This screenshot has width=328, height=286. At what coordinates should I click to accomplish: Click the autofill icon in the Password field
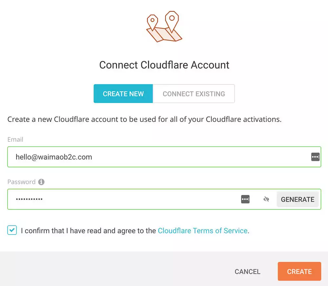tap(245, 199)
